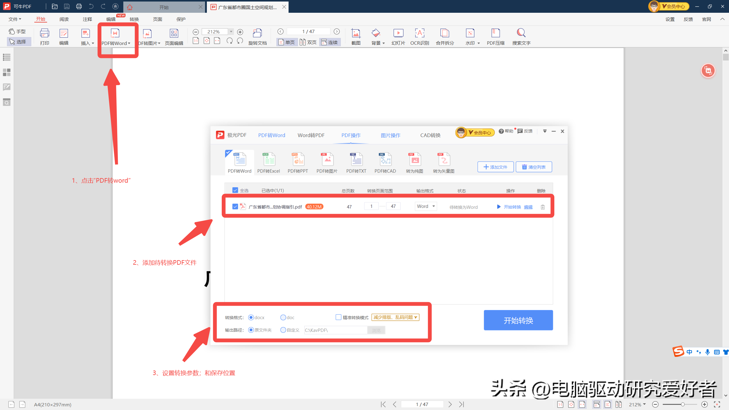Image resolution: width=729 pixels, height=410 pixels.
Task: Click the 旋转文档 rotate document icon
Action: point(257,33)
